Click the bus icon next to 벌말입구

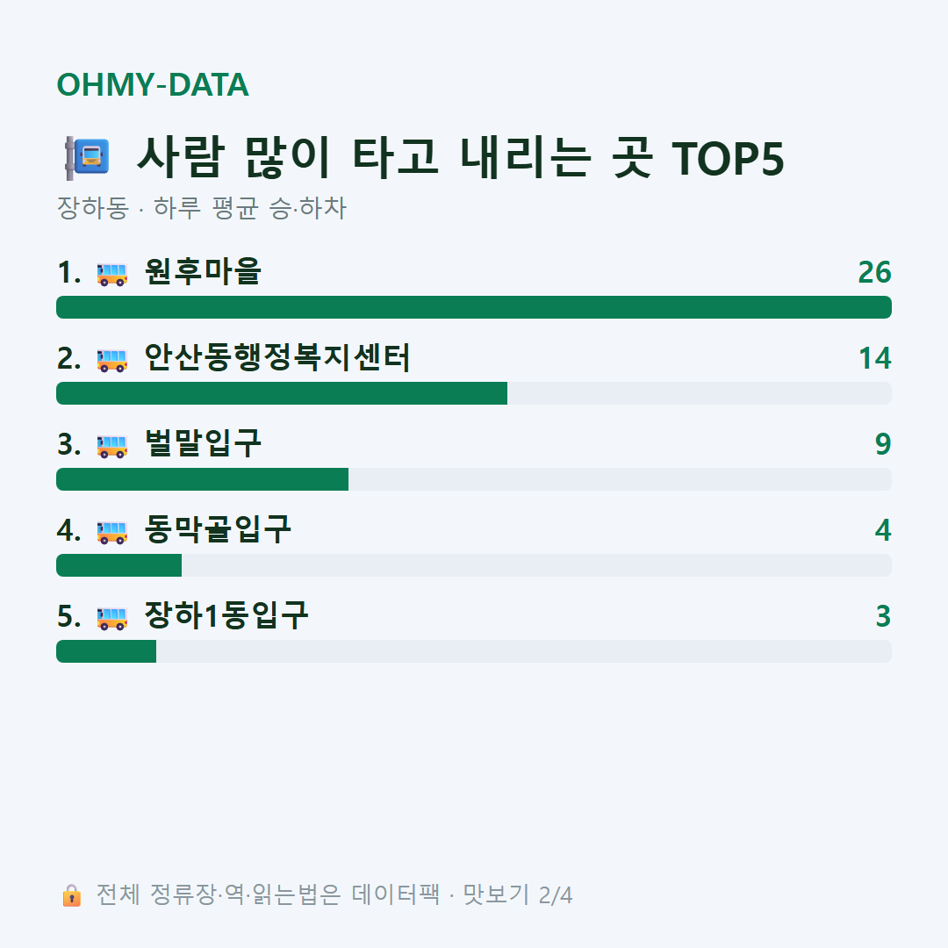112,446
